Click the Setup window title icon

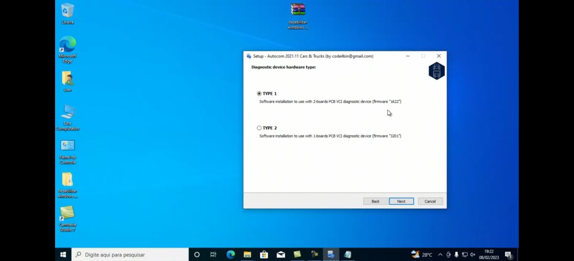(x=249, y=56)
